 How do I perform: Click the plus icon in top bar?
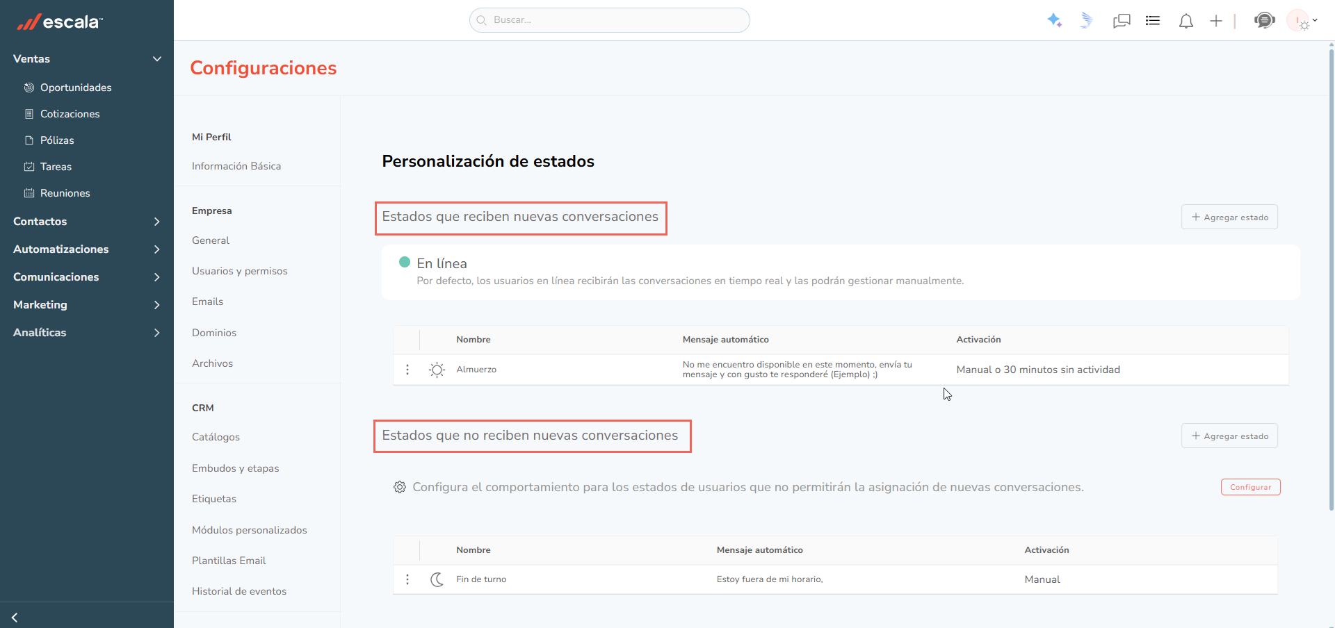[1216, 22]
